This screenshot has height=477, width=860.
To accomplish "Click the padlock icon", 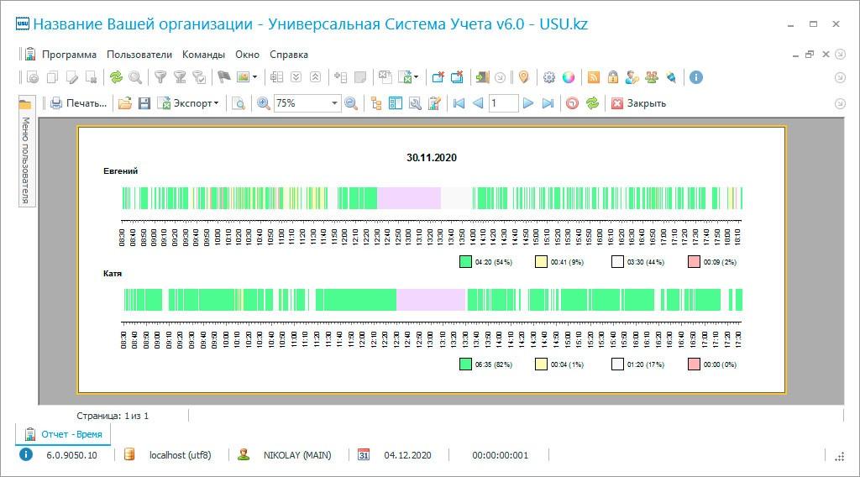I will click(x=612, y=77).
